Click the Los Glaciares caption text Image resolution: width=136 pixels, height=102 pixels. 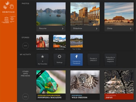59,49
